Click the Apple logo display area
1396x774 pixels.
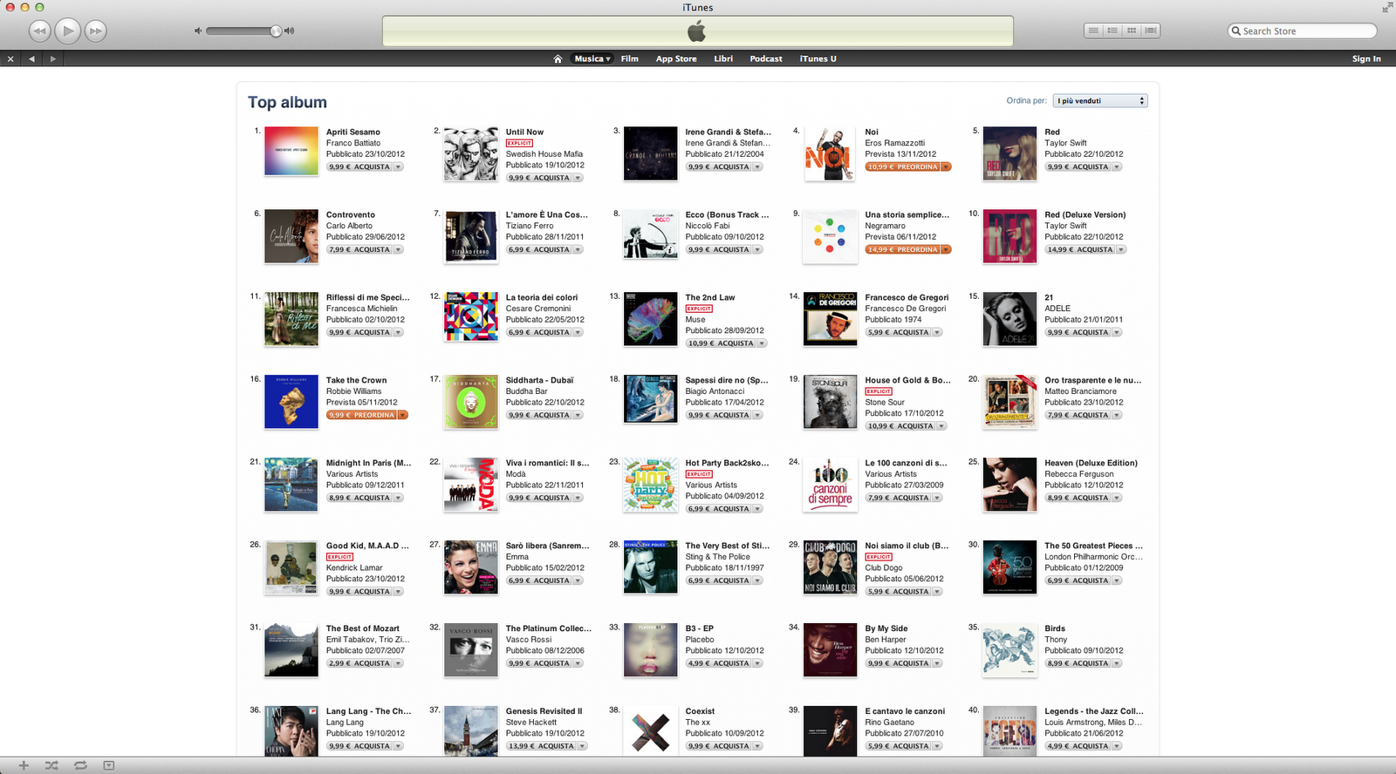tap(698, 31)
